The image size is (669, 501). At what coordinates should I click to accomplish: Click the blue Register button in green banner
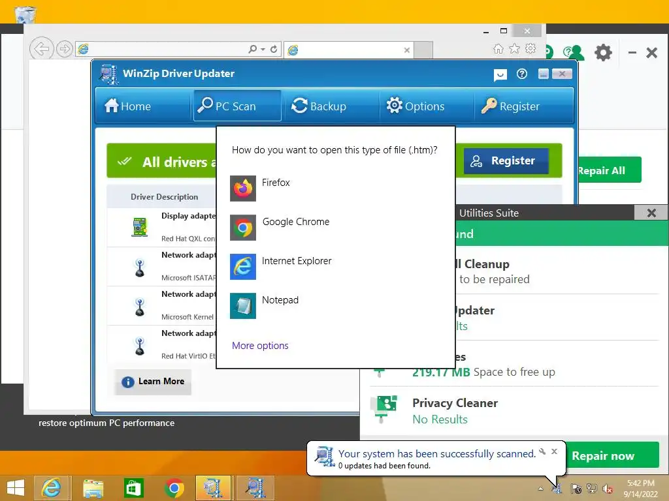pyautogui.click(x=506, y=160)
